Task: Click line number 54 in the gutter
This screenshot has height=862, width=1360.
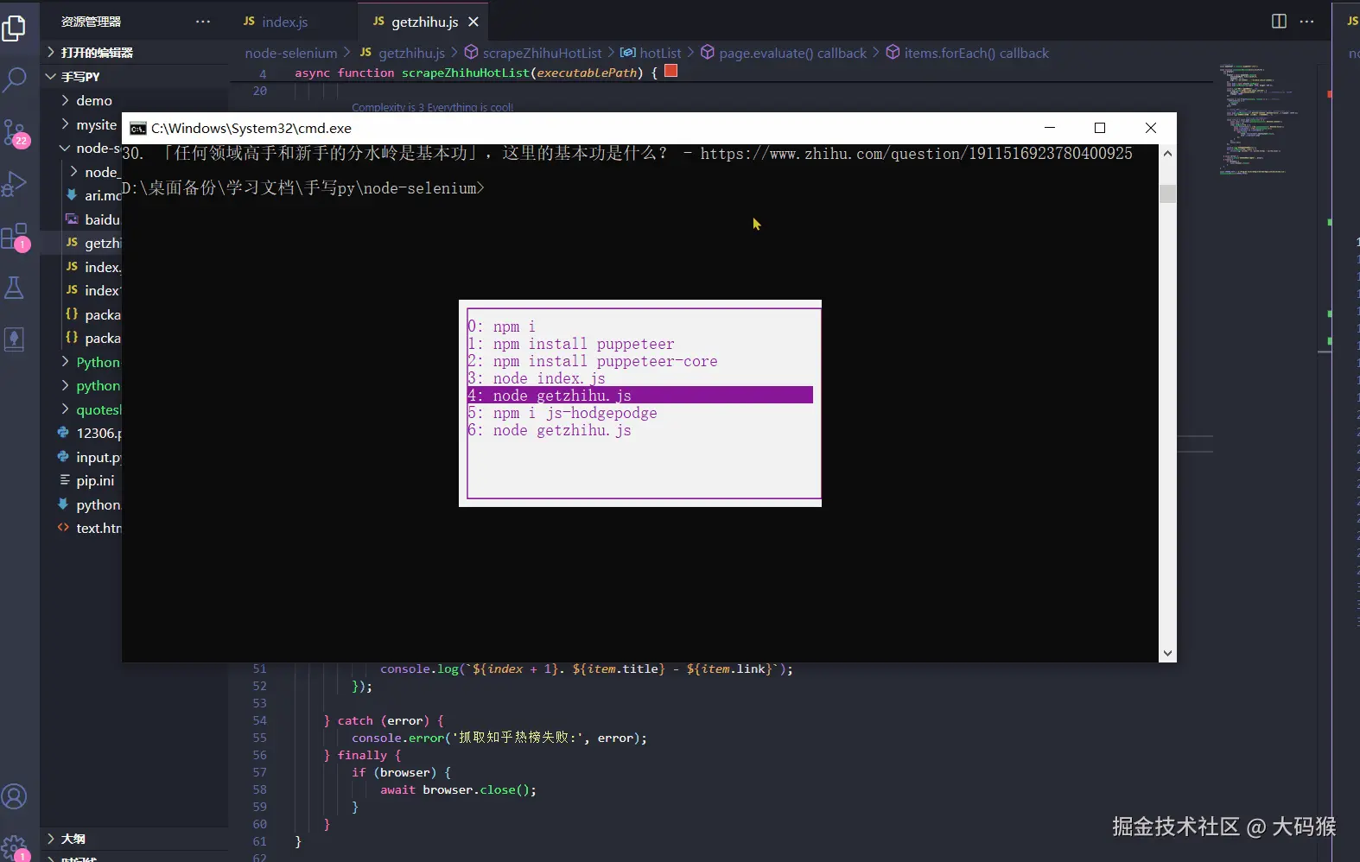Action: tap(259, 721)
